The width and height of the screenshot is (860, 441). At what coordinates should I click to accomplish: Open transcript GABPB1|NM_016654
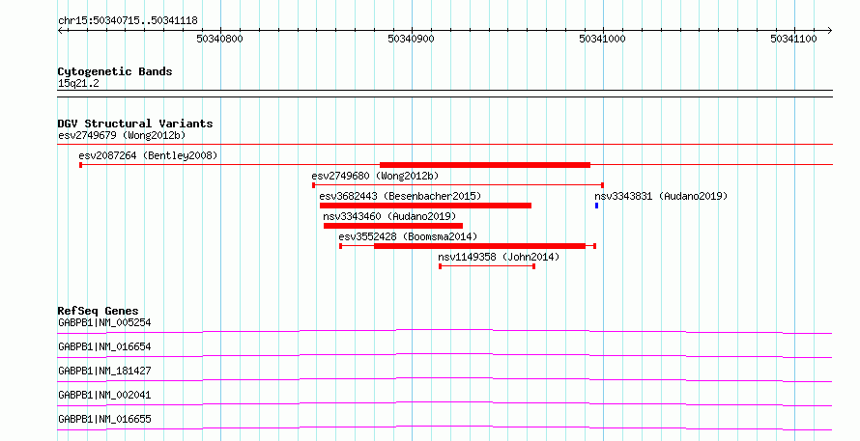coord(104,346)
